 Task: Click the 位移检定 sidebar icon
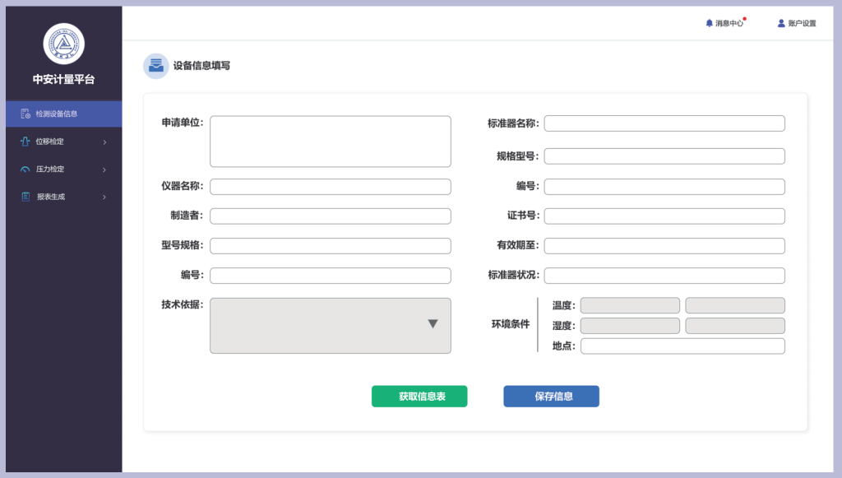(x=25, y=142)
